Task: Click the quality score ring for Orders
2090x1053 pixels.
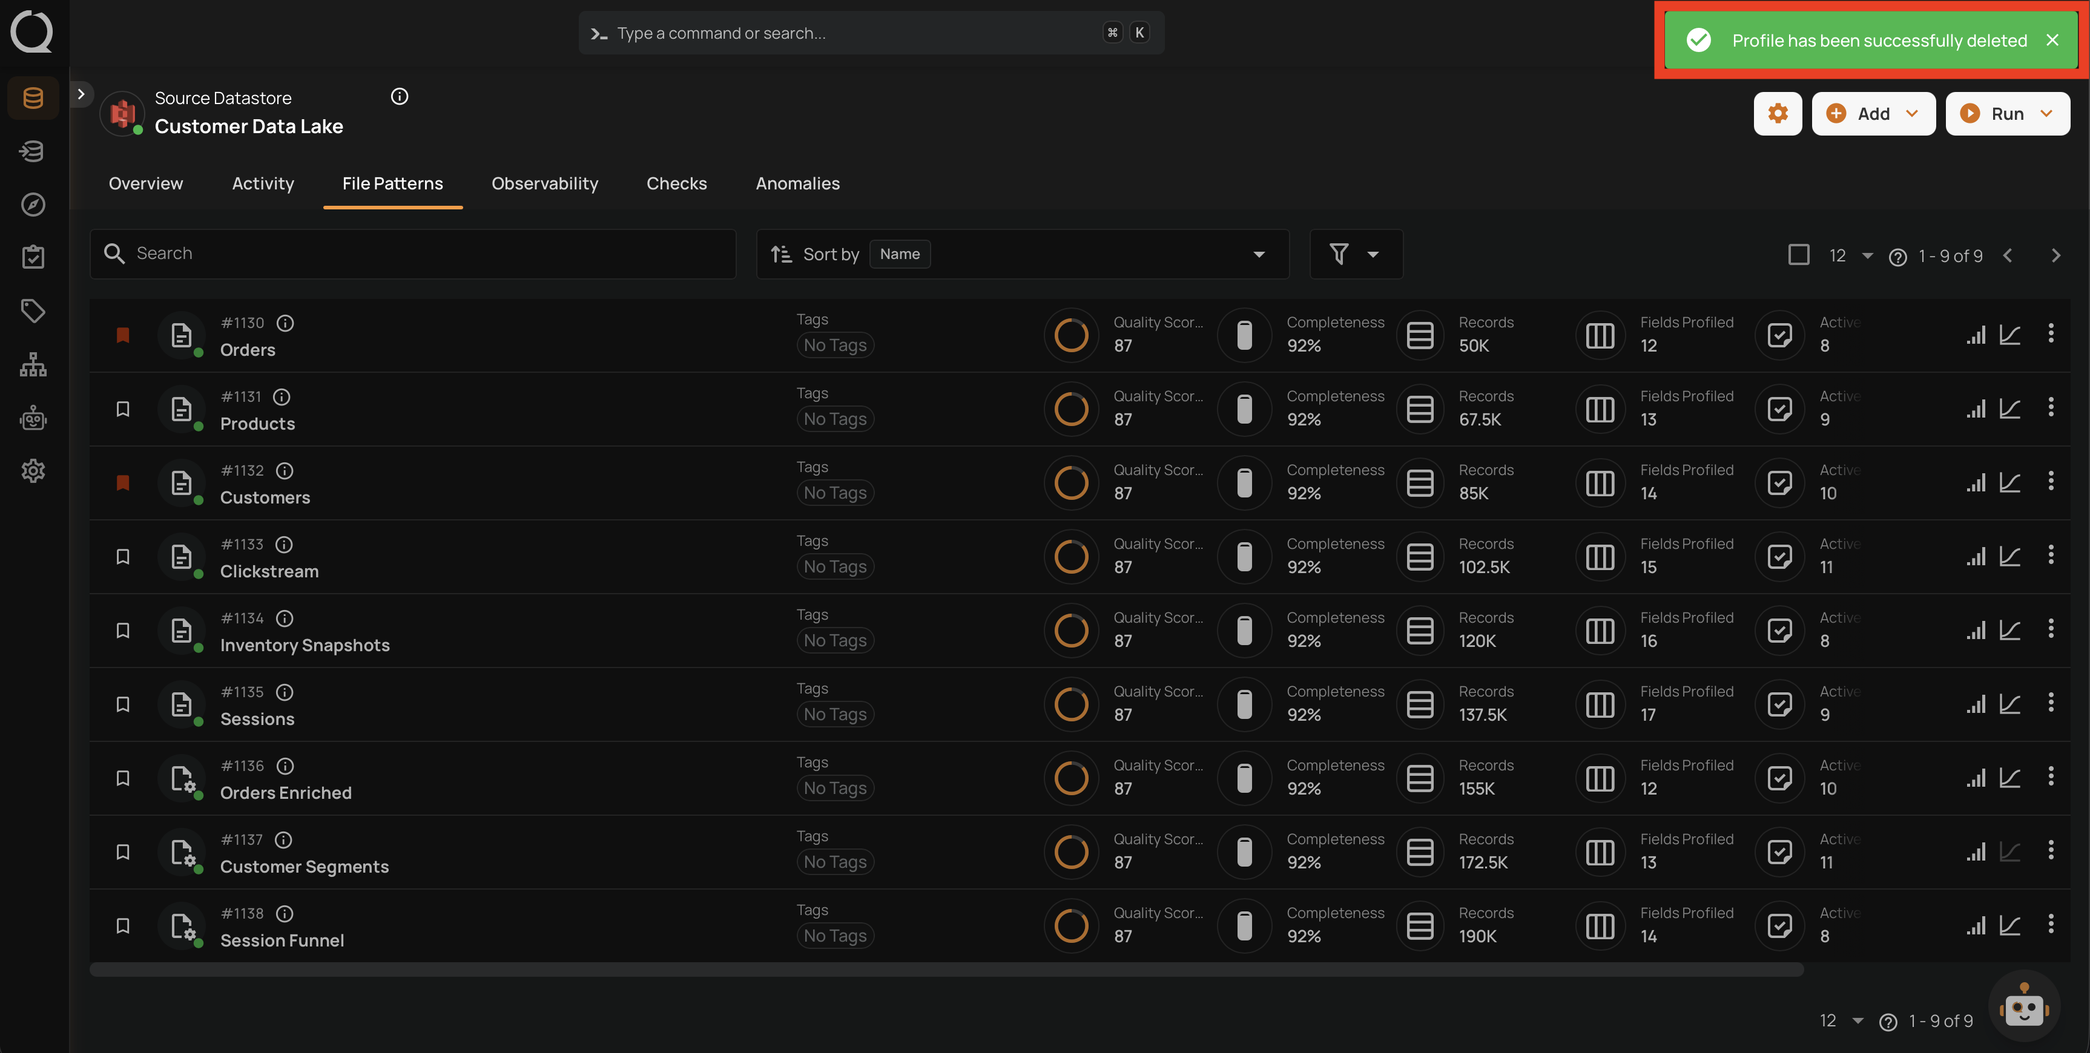Action: point(1071,335)
